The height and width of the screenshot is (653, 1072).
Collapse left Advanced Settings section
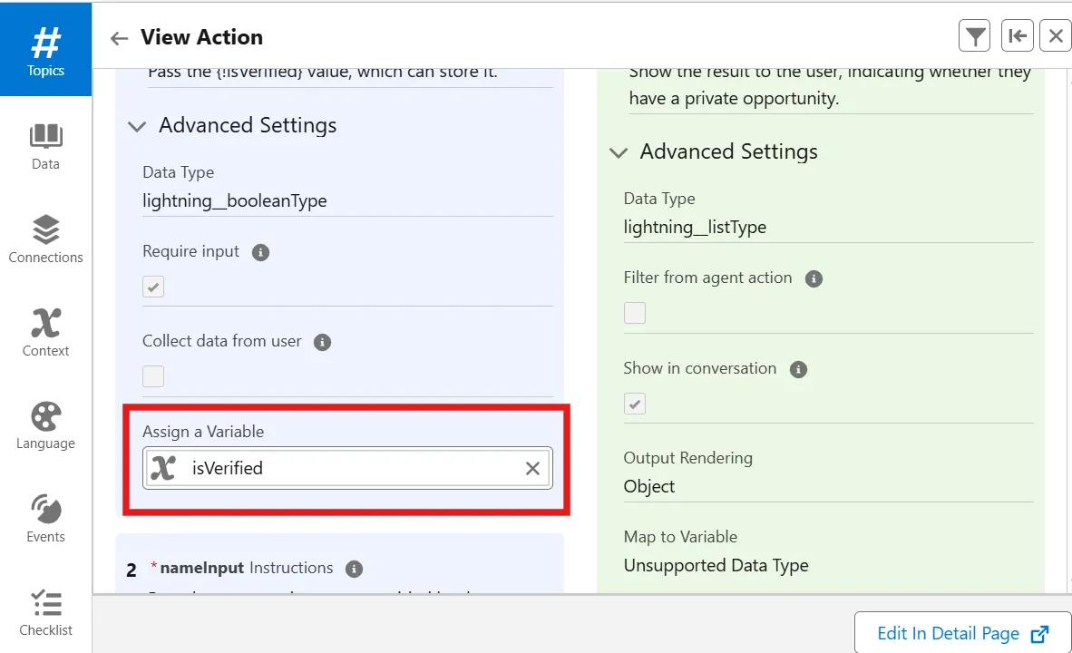tap(138, 126)
